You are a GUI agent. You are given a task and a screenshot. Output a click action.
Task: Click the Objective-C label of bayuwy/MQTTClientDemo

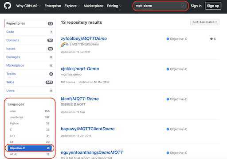click(x=179, y=129)
